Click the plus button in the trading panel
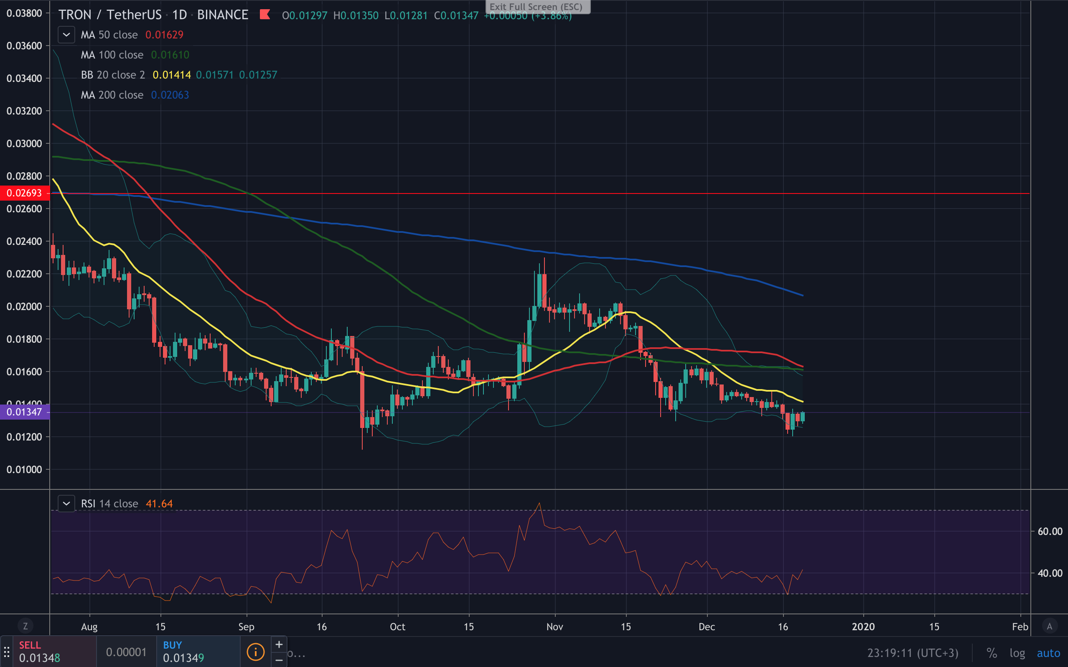 [x=279, y=644]
